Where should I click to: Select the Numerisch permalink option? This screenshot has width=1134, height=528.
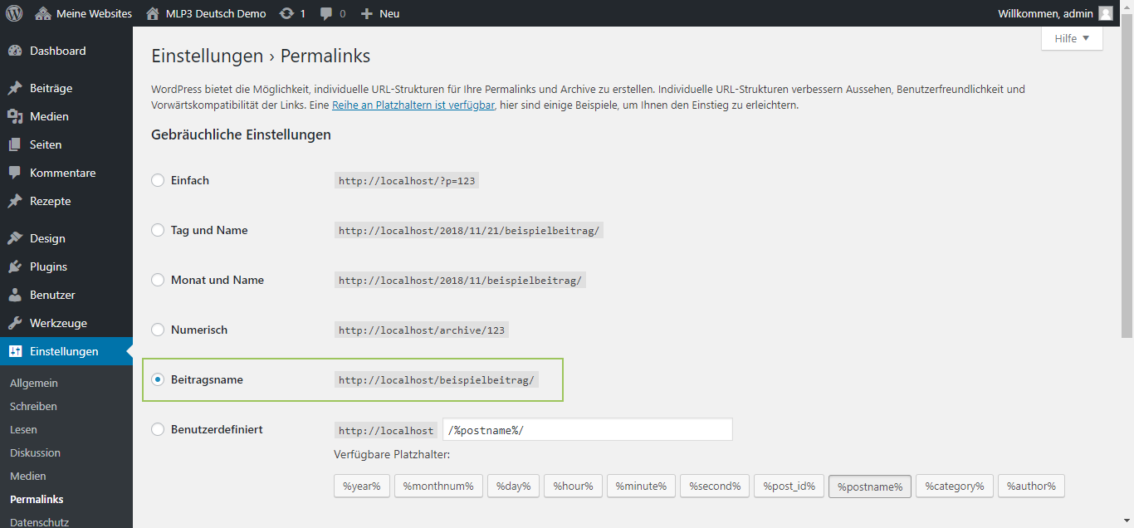tap(158, 330)
